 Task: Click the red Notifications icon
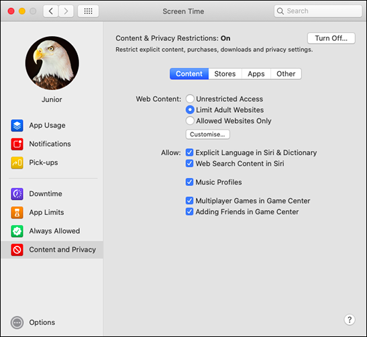[17, 144]
